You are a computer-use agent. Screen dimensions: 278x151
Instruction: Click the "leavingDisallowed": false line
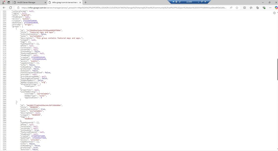(34, 78)
